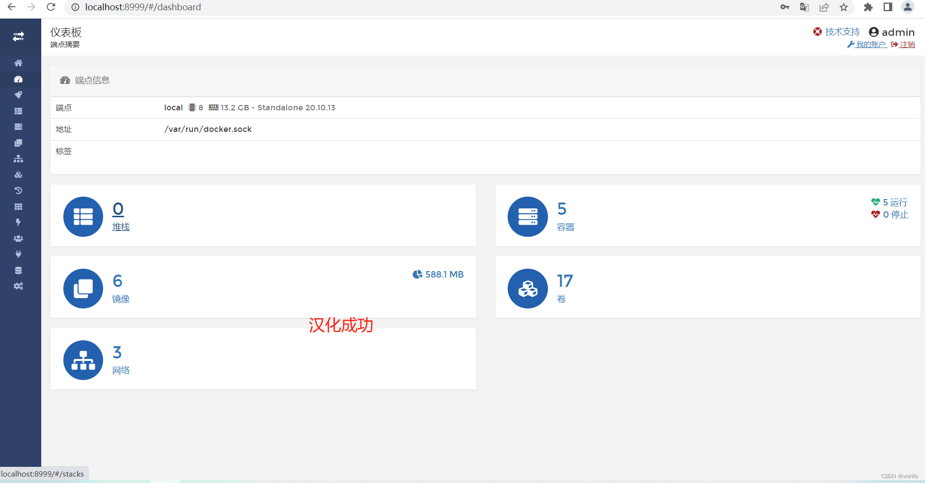Click 5 运行 running status text

pos(895,203)
